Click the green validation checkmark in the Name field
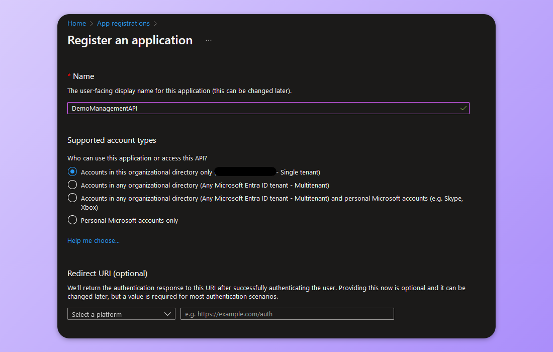 tap(463, 108)
